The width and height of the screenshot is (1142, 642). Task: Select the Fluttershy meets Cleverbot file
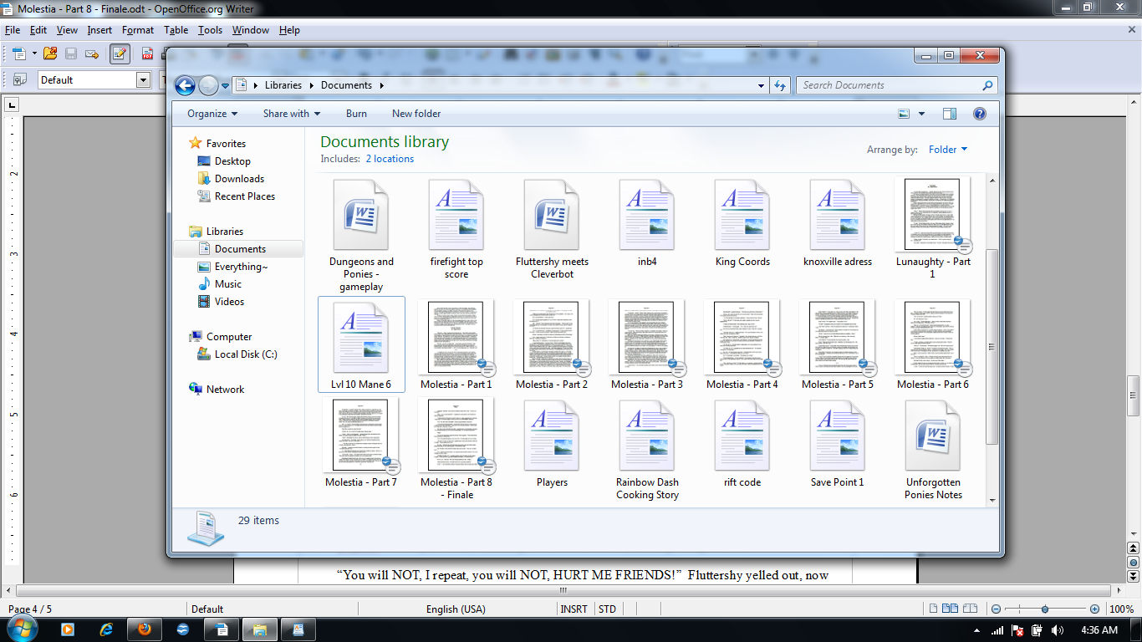(552, 229)
